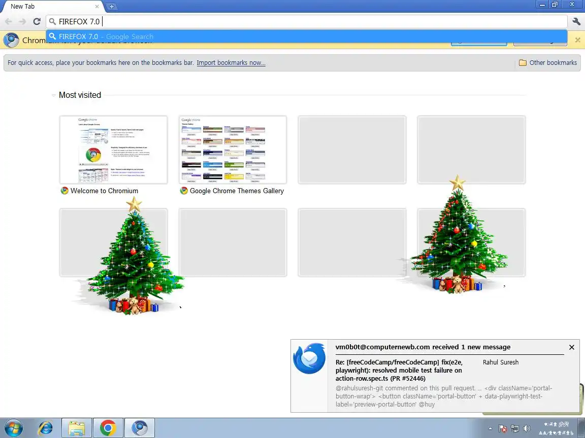
Task: Click Chrome favicon beside Themes Gallery
Action: pos(184,191)
